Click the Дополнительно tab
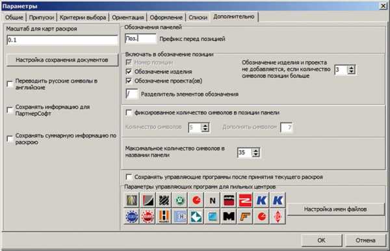390x251 pixels. point(234,17)
